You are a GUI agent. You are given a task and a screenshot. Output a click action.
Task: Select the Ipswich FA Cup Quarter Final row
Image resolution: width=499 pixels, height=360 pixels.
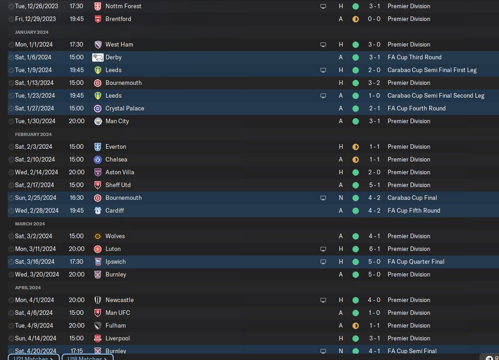tap(253, 262)
